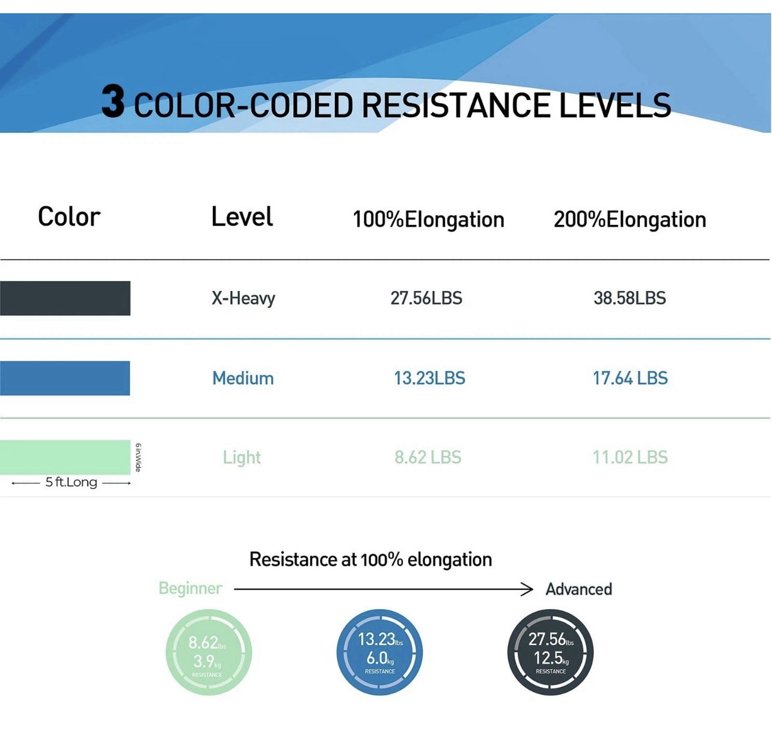Select the light green color swatch

[x=65, y=457]
